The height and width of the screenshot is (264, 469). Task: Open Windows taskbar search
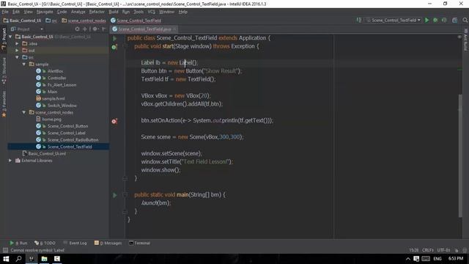[x=18, y=259]
